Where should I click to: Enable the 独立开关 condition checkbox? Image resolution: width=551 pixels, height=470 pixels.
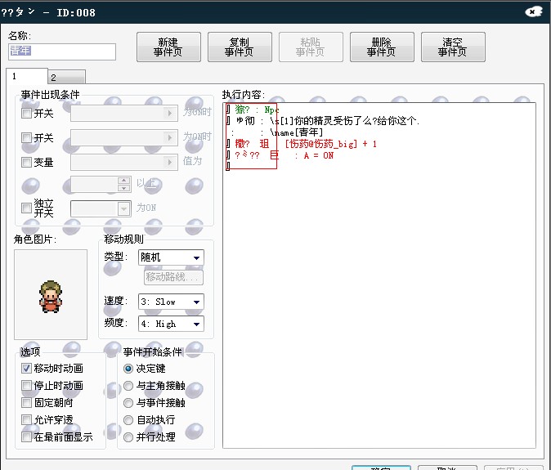(x=26, y=208)
